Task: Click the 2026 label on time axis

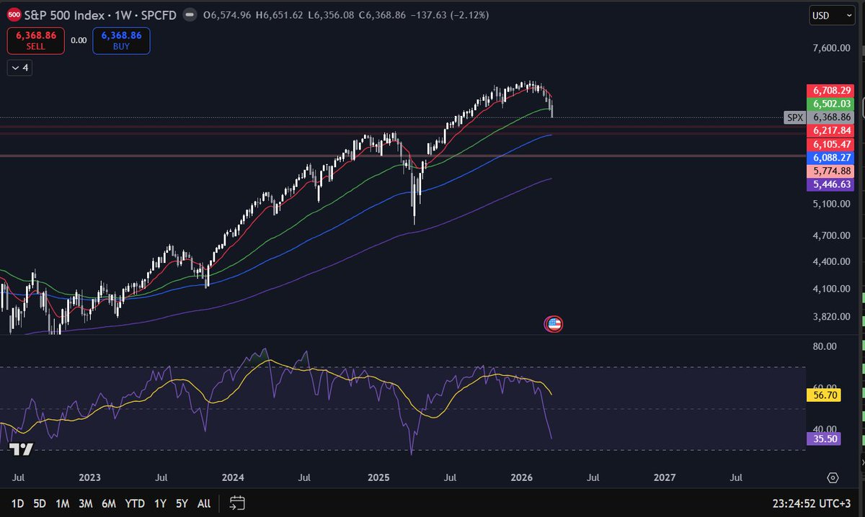Action: click(x=521, y=477)
